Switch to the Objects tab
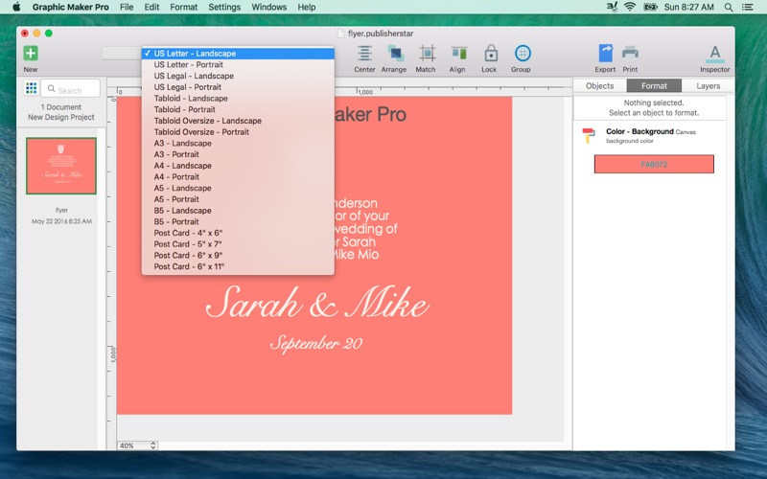Viewport: 767px width, 479px height. pos(600,85)
